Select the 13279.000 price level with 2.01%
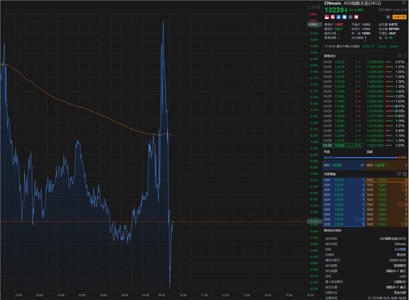Image resolution: width=409 pixels, height=300 pixels. point(386,106)
